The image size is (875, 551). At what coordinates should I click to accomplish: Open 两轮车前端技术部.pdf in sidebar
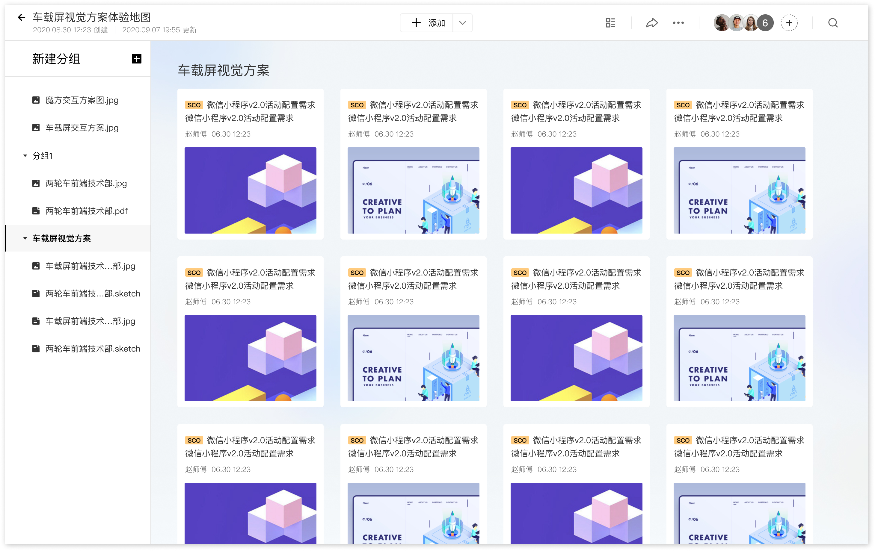[87, 211]
